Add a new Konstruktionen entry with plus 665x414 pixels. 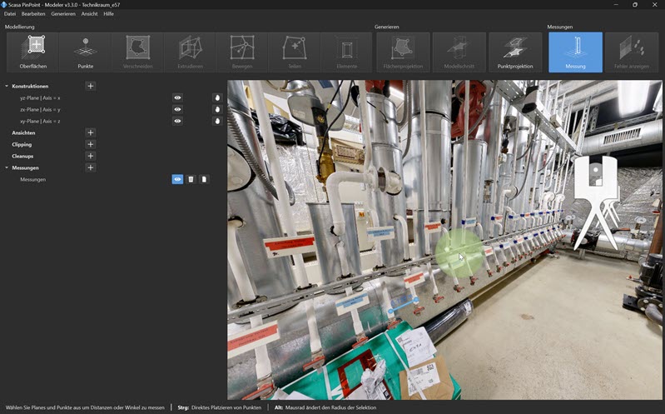point(91,86)
